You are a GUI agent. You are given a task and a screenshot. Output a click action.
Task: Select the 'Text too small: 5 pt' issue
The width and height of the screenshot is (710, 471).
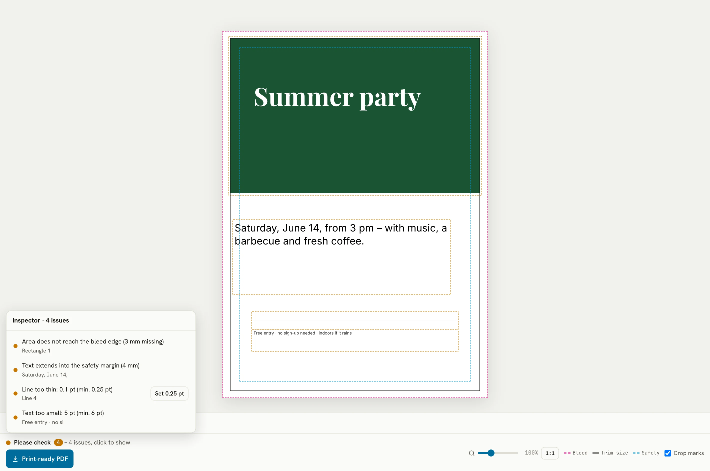coord(101,417)
